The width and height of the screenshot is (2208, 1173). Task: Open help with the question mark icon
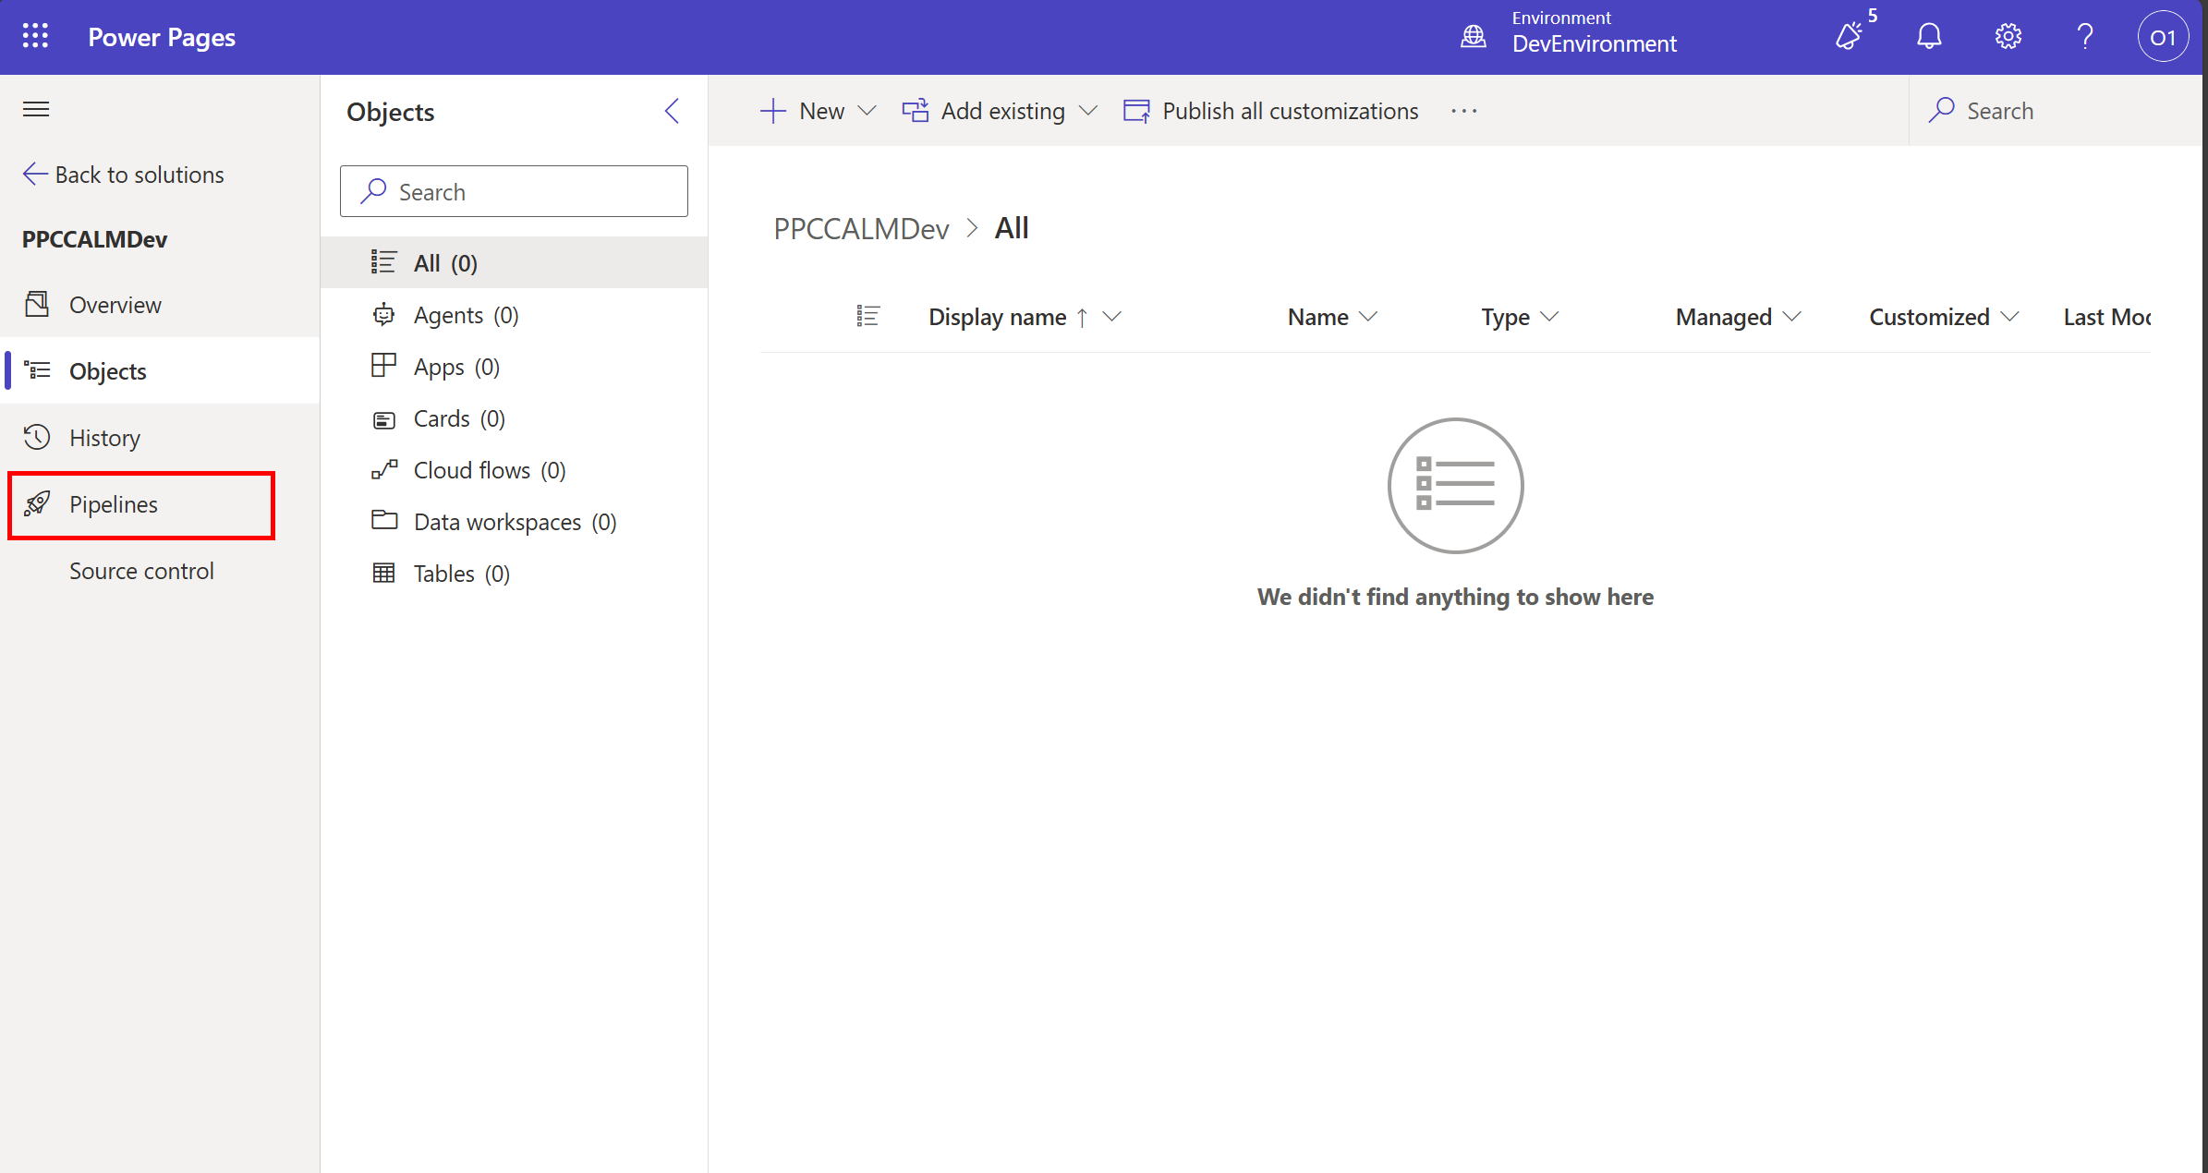click(x=2084, y=36)
